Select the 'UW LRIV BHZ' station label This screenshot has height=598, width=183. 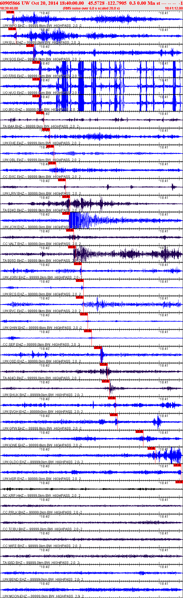click(13, 194)
